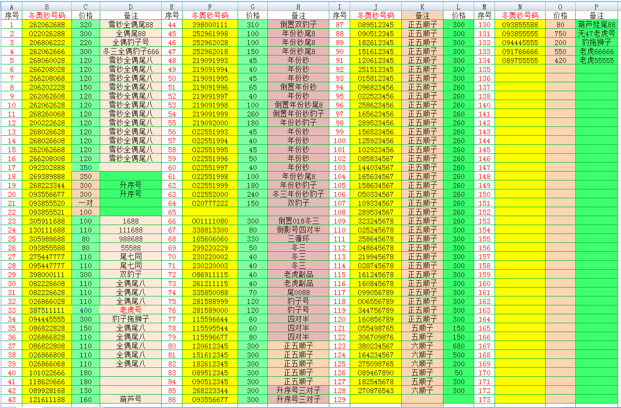Select the 三循环 note cell
Viewport: 621px width, 408px height.
point(298,239)
